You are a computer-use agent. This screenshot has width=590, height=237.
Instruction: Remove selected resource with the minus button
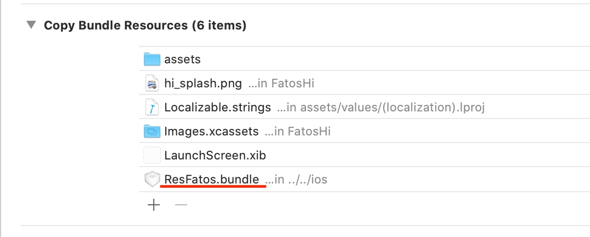tap(181, 205)
